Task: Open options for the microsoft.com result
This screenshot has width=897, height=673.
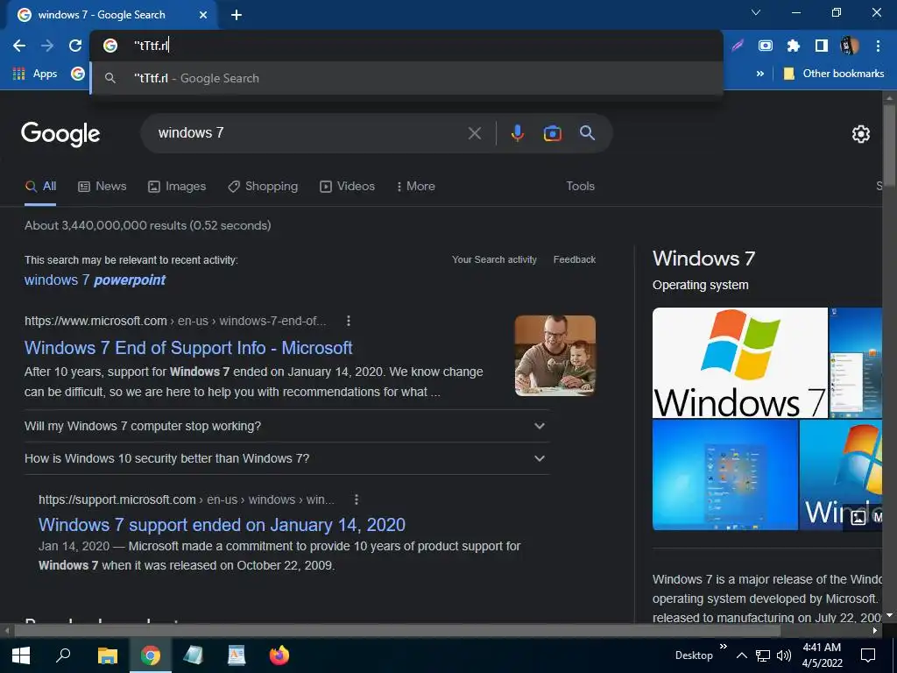Action: pyautogui.click(x=349, y=321)
